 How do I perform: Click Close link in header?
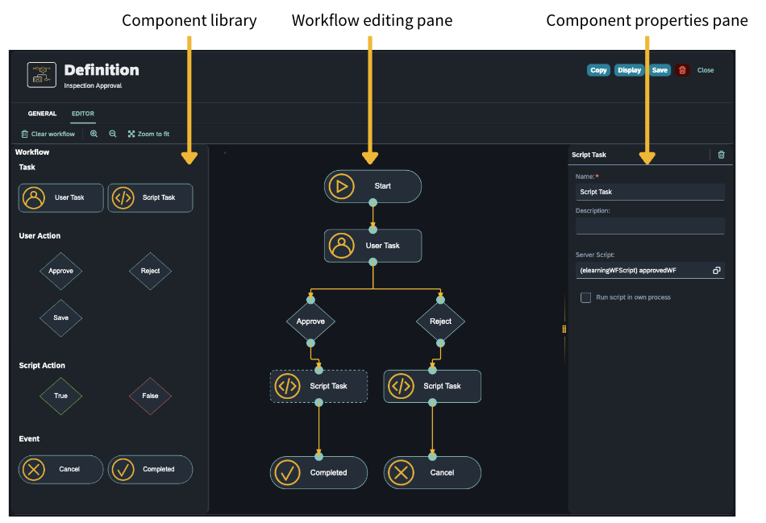pos(706,70)
